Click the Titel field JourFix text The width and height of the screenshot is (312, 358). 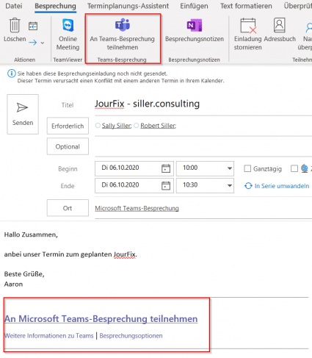coord(109,104)
